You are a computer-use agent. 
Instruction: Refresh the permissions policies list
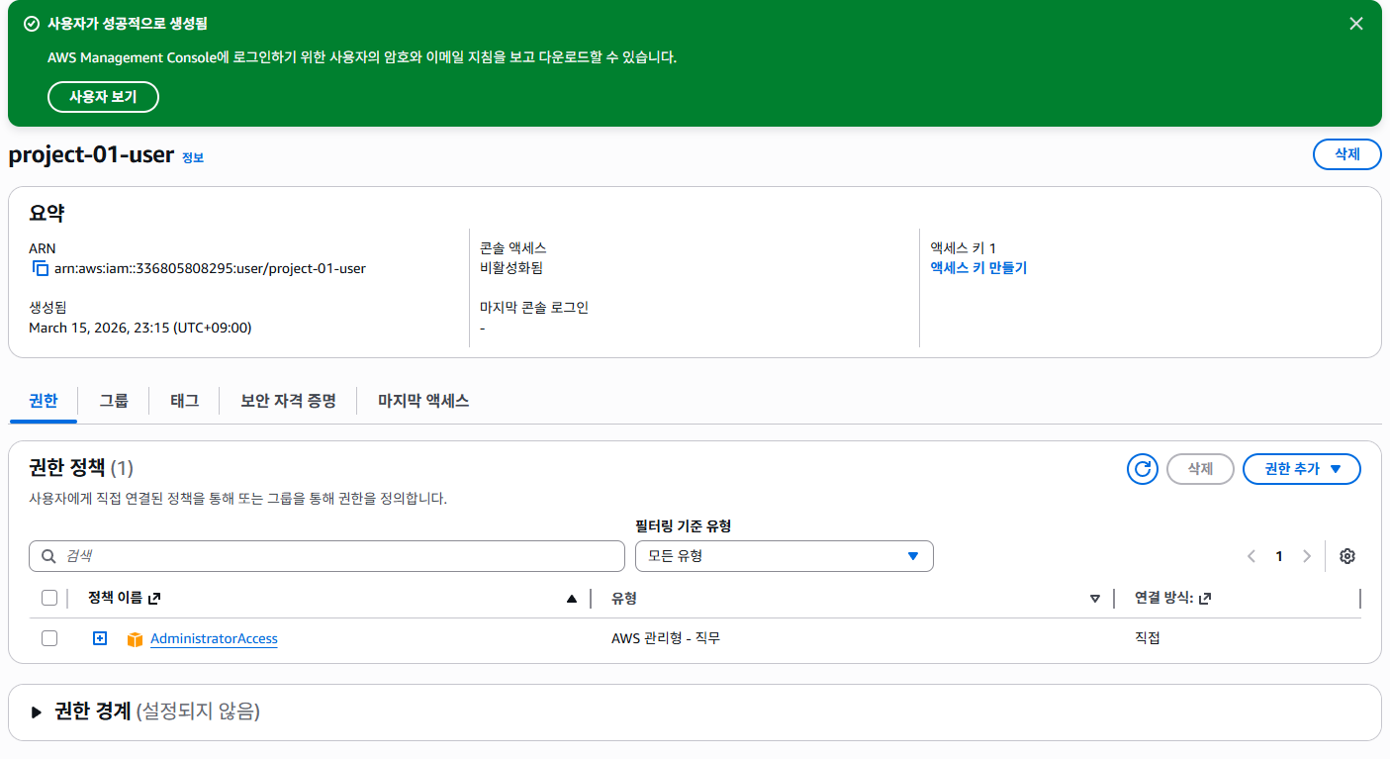[1143, 469]
